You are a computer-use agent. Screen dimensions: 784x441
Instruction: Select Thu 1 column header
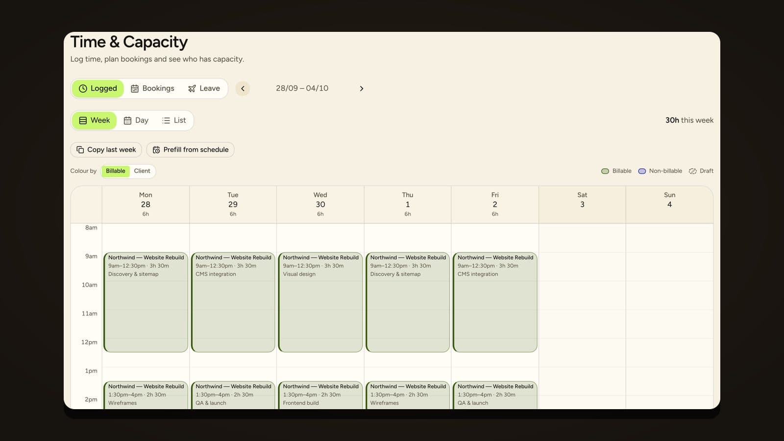(x=408, y=204)
